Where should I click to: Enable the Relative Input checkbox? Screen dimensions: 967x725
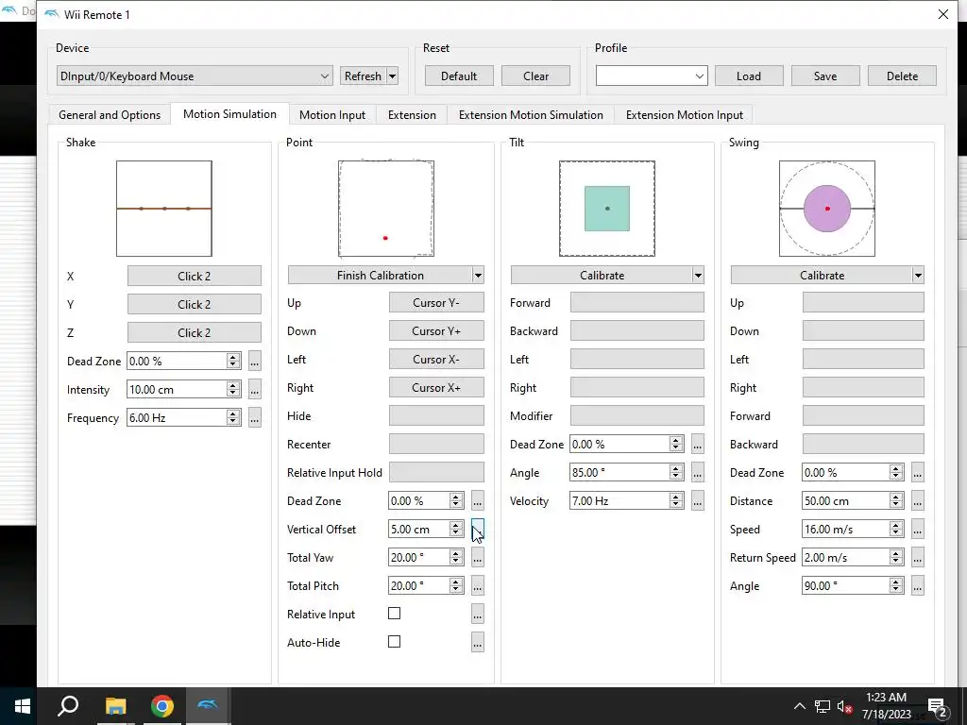394,614
